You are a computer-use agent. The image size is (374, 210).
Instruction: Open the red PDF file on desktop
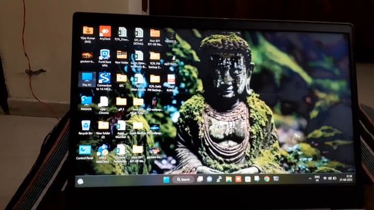pyautogui.click(x=171, y=83)
